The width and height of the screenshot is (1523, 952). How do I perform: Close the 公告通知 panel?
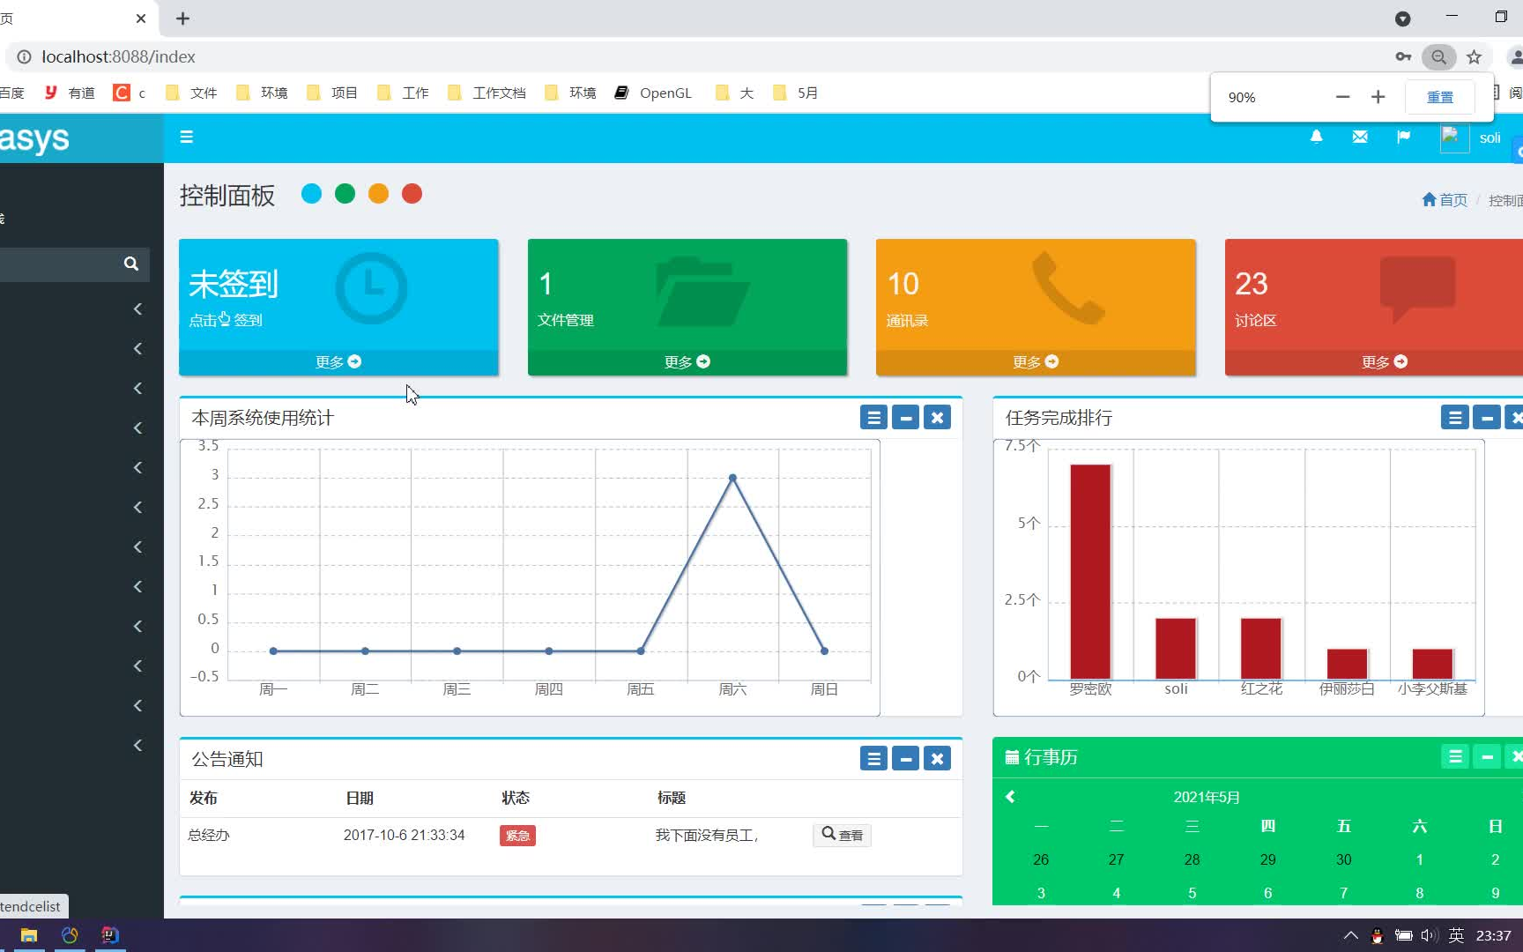(x=937, y=759)
